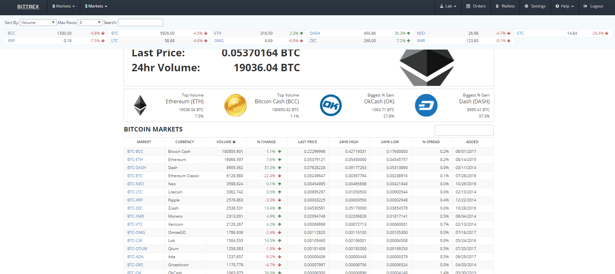This screenshot has height=274, width=615.
Task: Open the BTC-QTUM market link
Action: click(137, 249)
